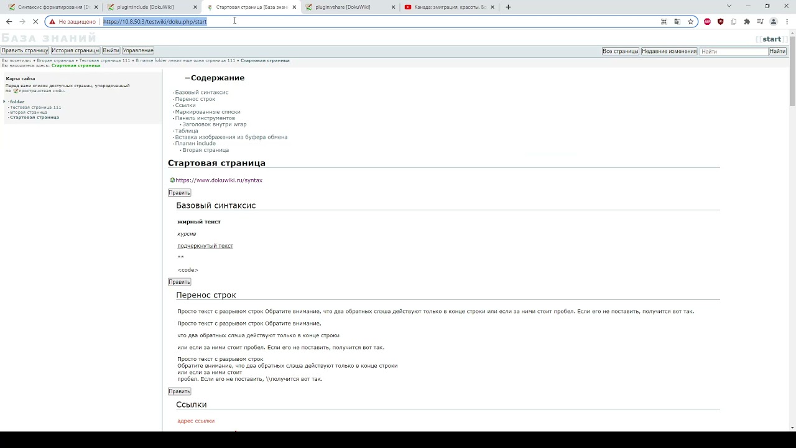This screenshot has width=796, height=448.
Task: Jump to 'Плагин include' in contents
Action: tap(195, 143)
